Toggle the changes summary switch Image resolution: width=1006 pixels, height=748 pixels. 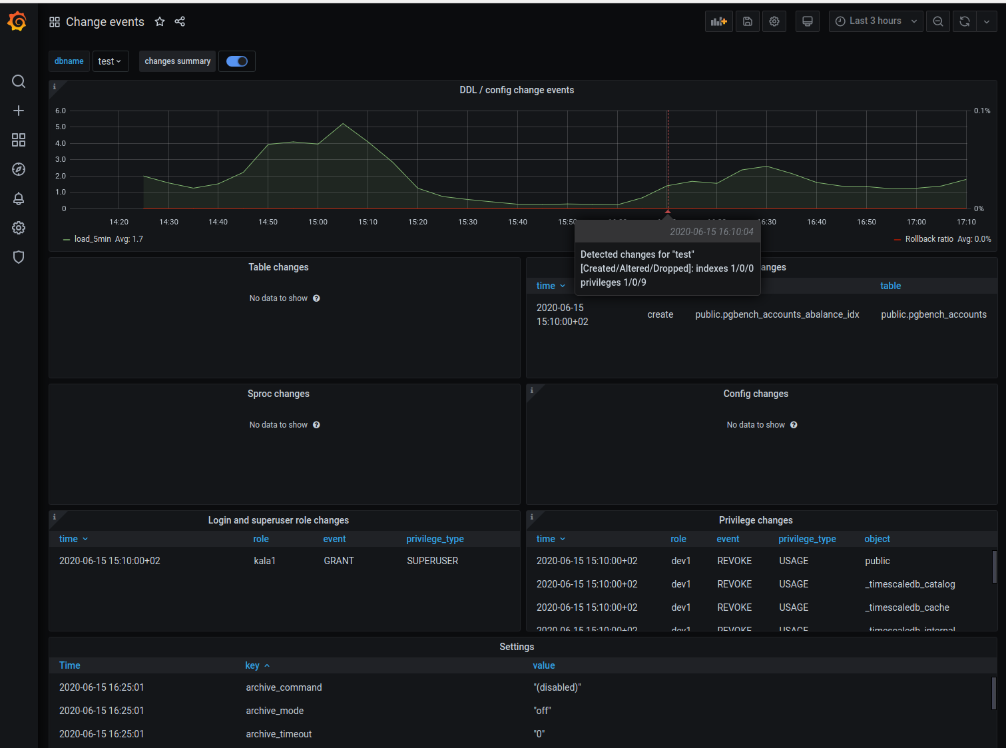click(x=237, y=61)
